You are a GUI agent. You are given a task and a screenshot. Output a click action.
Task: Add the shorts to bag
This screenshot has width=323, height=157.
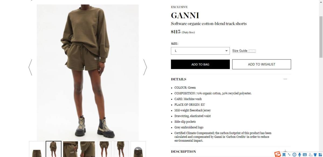pos(200,64)
